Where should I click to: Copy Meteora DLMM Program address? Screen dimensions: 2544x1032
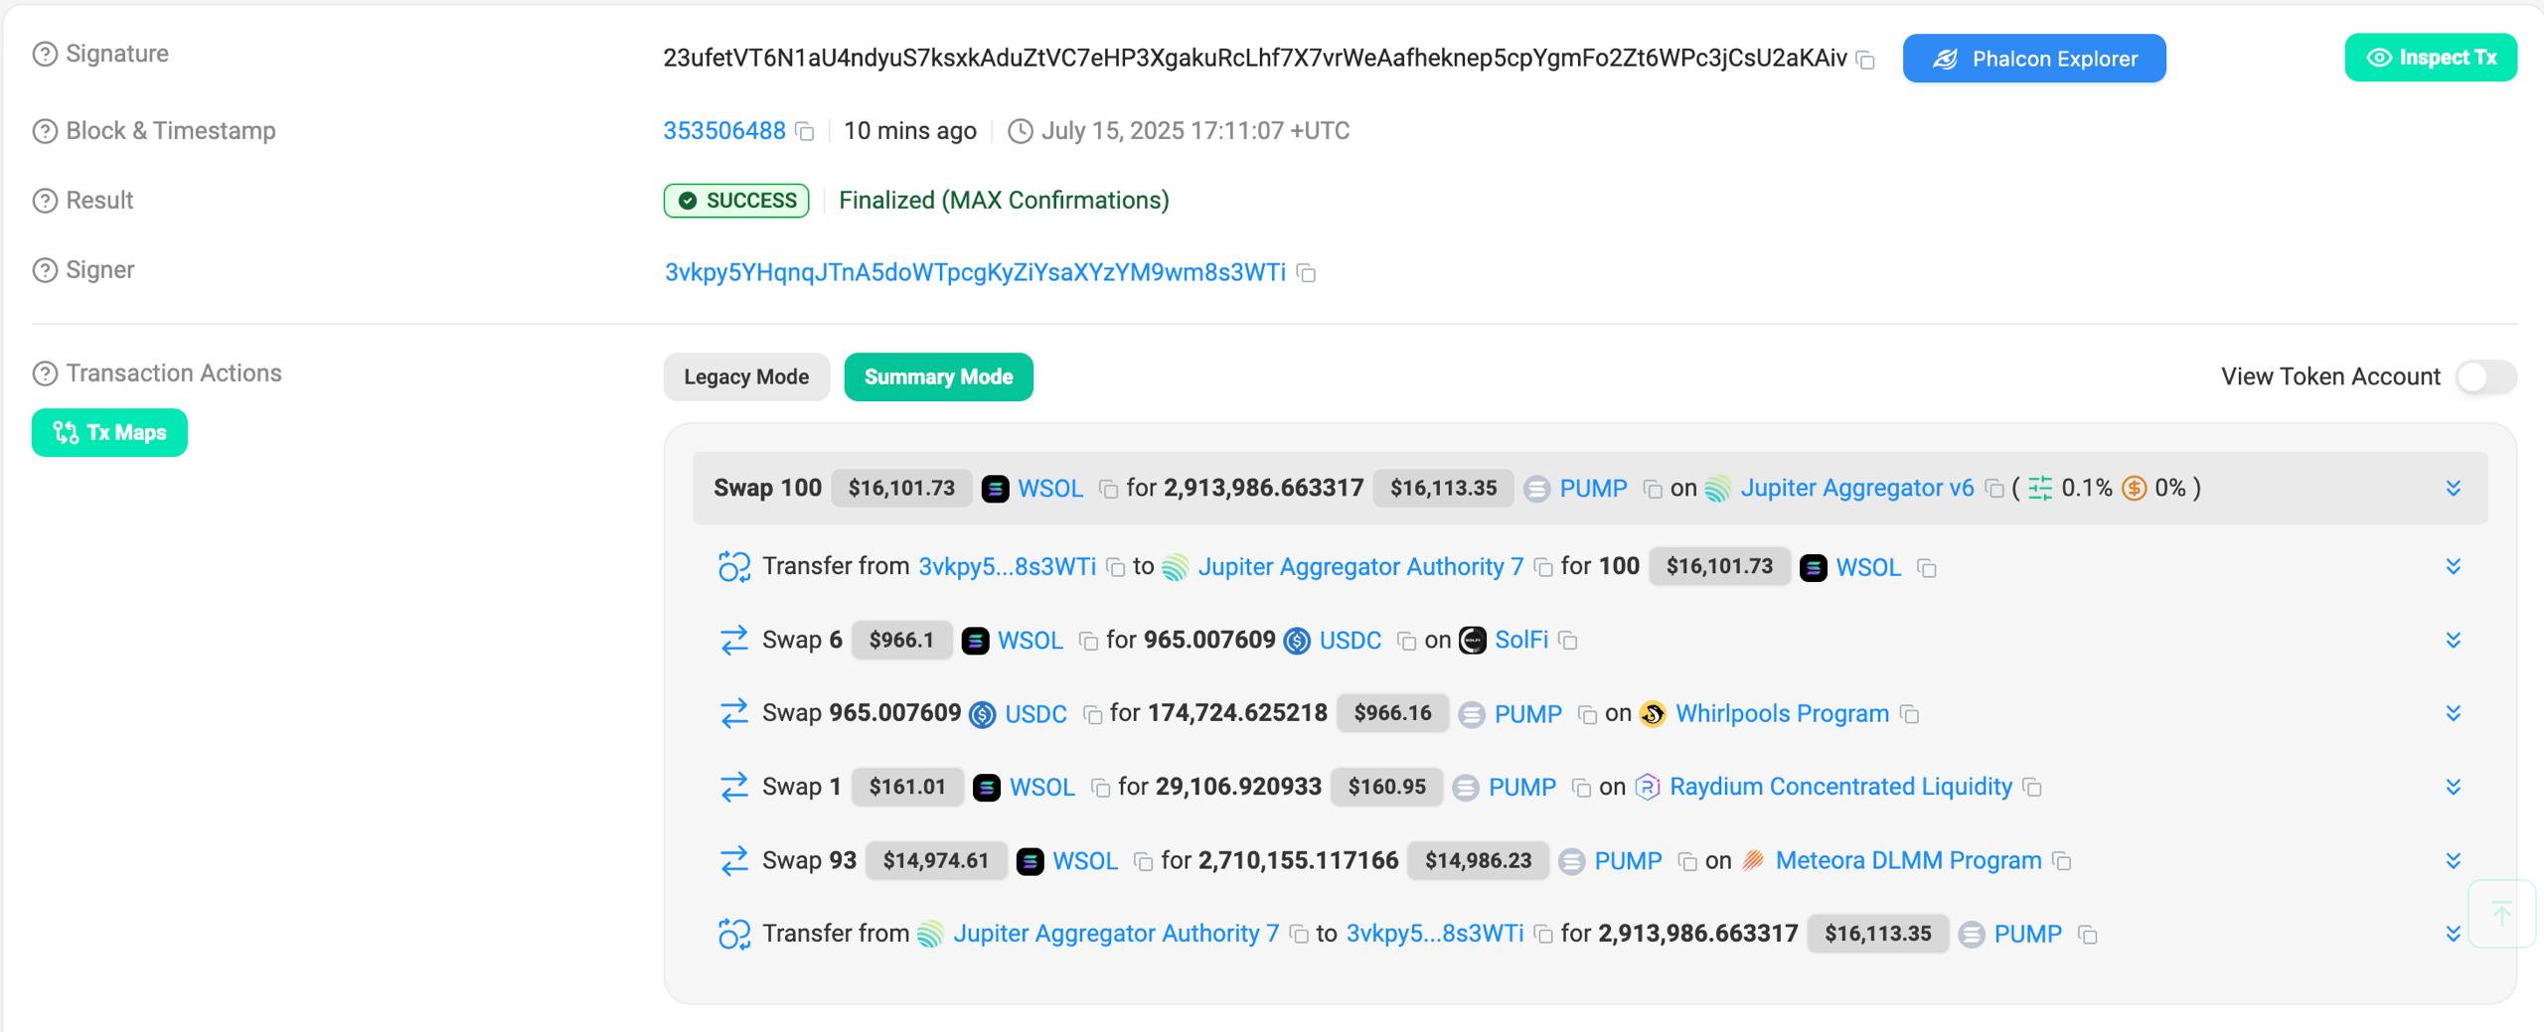2062,861
